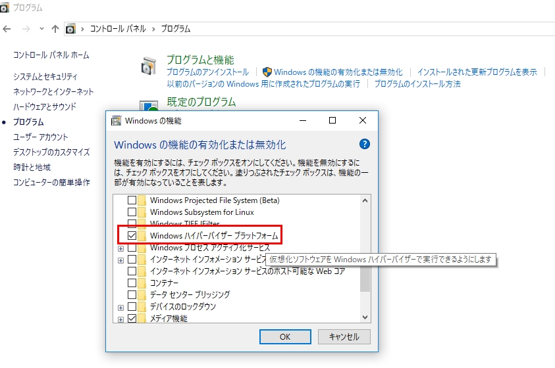Screen dimensions: 555x368
Task: Expand デバイスのロックダウン tree node
Action: coord(120,308)
